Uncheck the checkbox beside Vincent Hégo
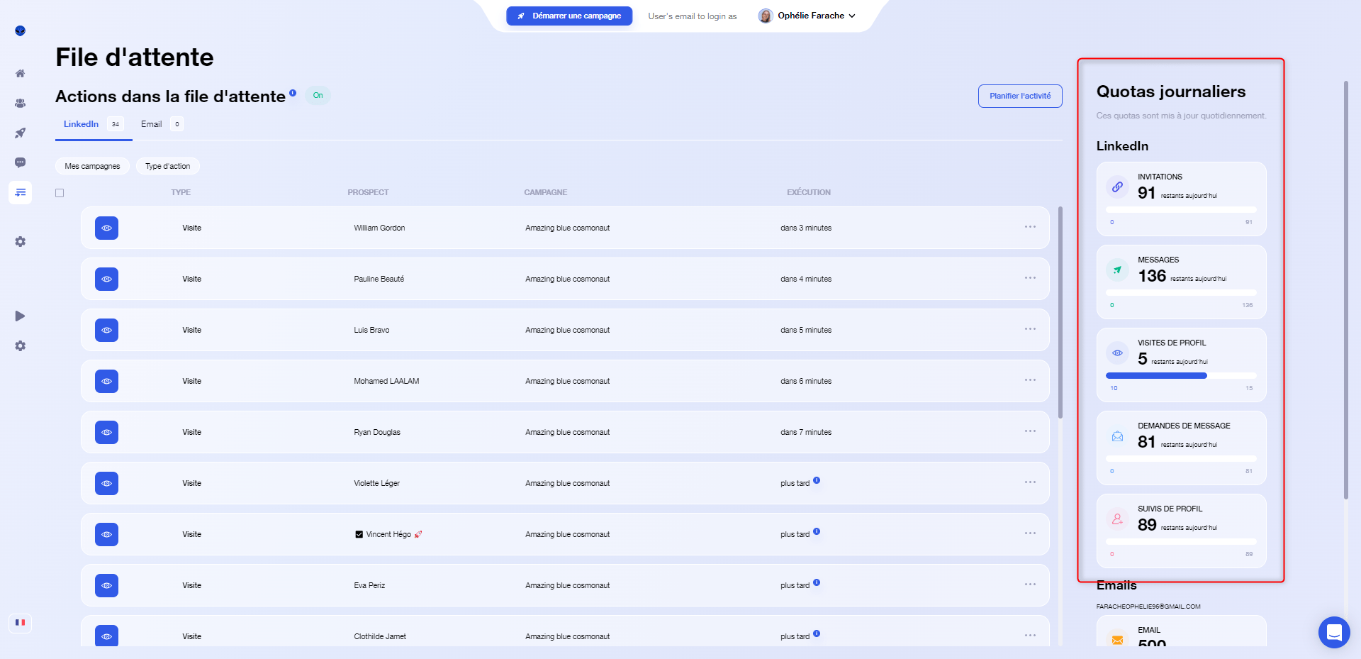1361x659 pixels. (359, 535)
